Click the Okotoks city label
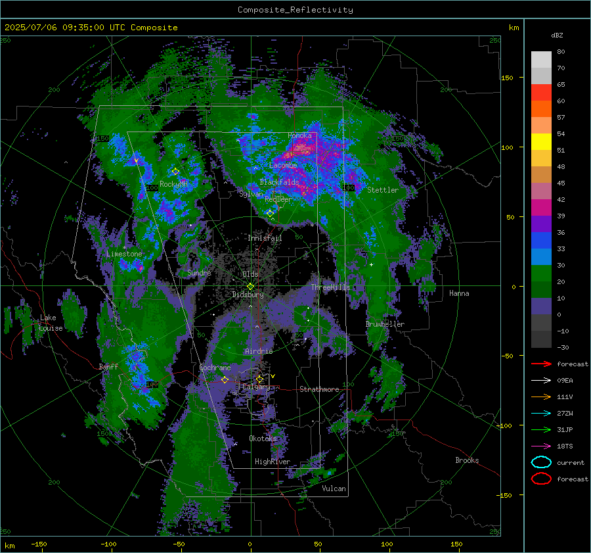 click(263, 439)
